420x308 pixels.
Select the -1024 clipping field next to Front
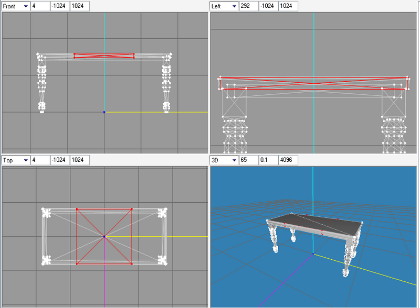pyautogui.click(x=59, y=6)
